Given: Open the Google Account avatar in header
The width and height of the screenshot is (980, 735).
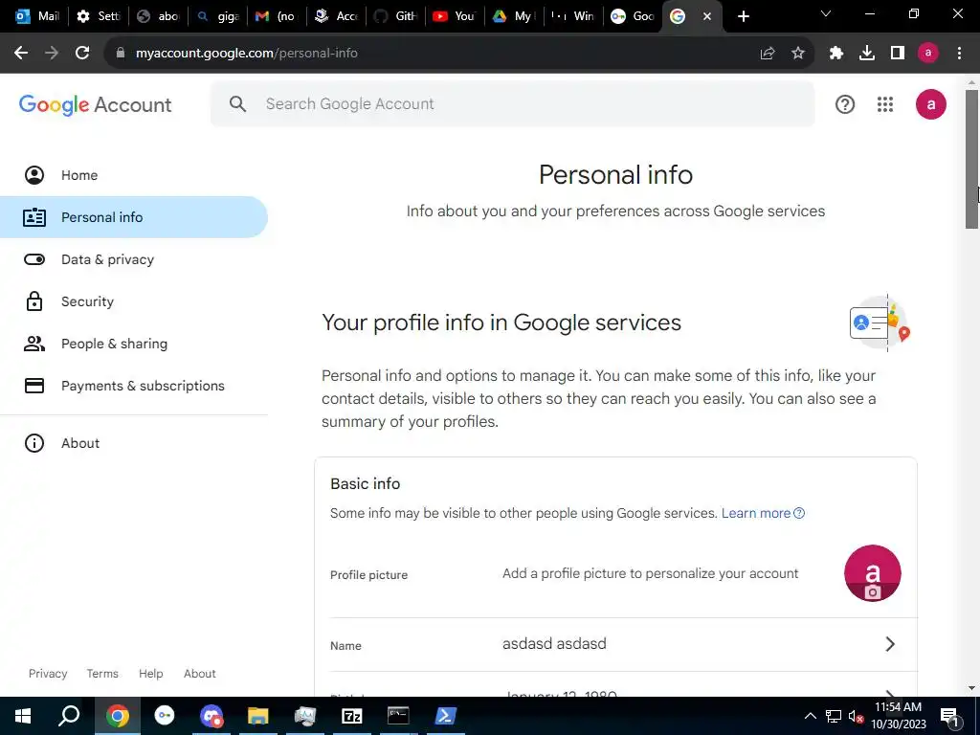Looking at the screenshot, I should 931,104.
